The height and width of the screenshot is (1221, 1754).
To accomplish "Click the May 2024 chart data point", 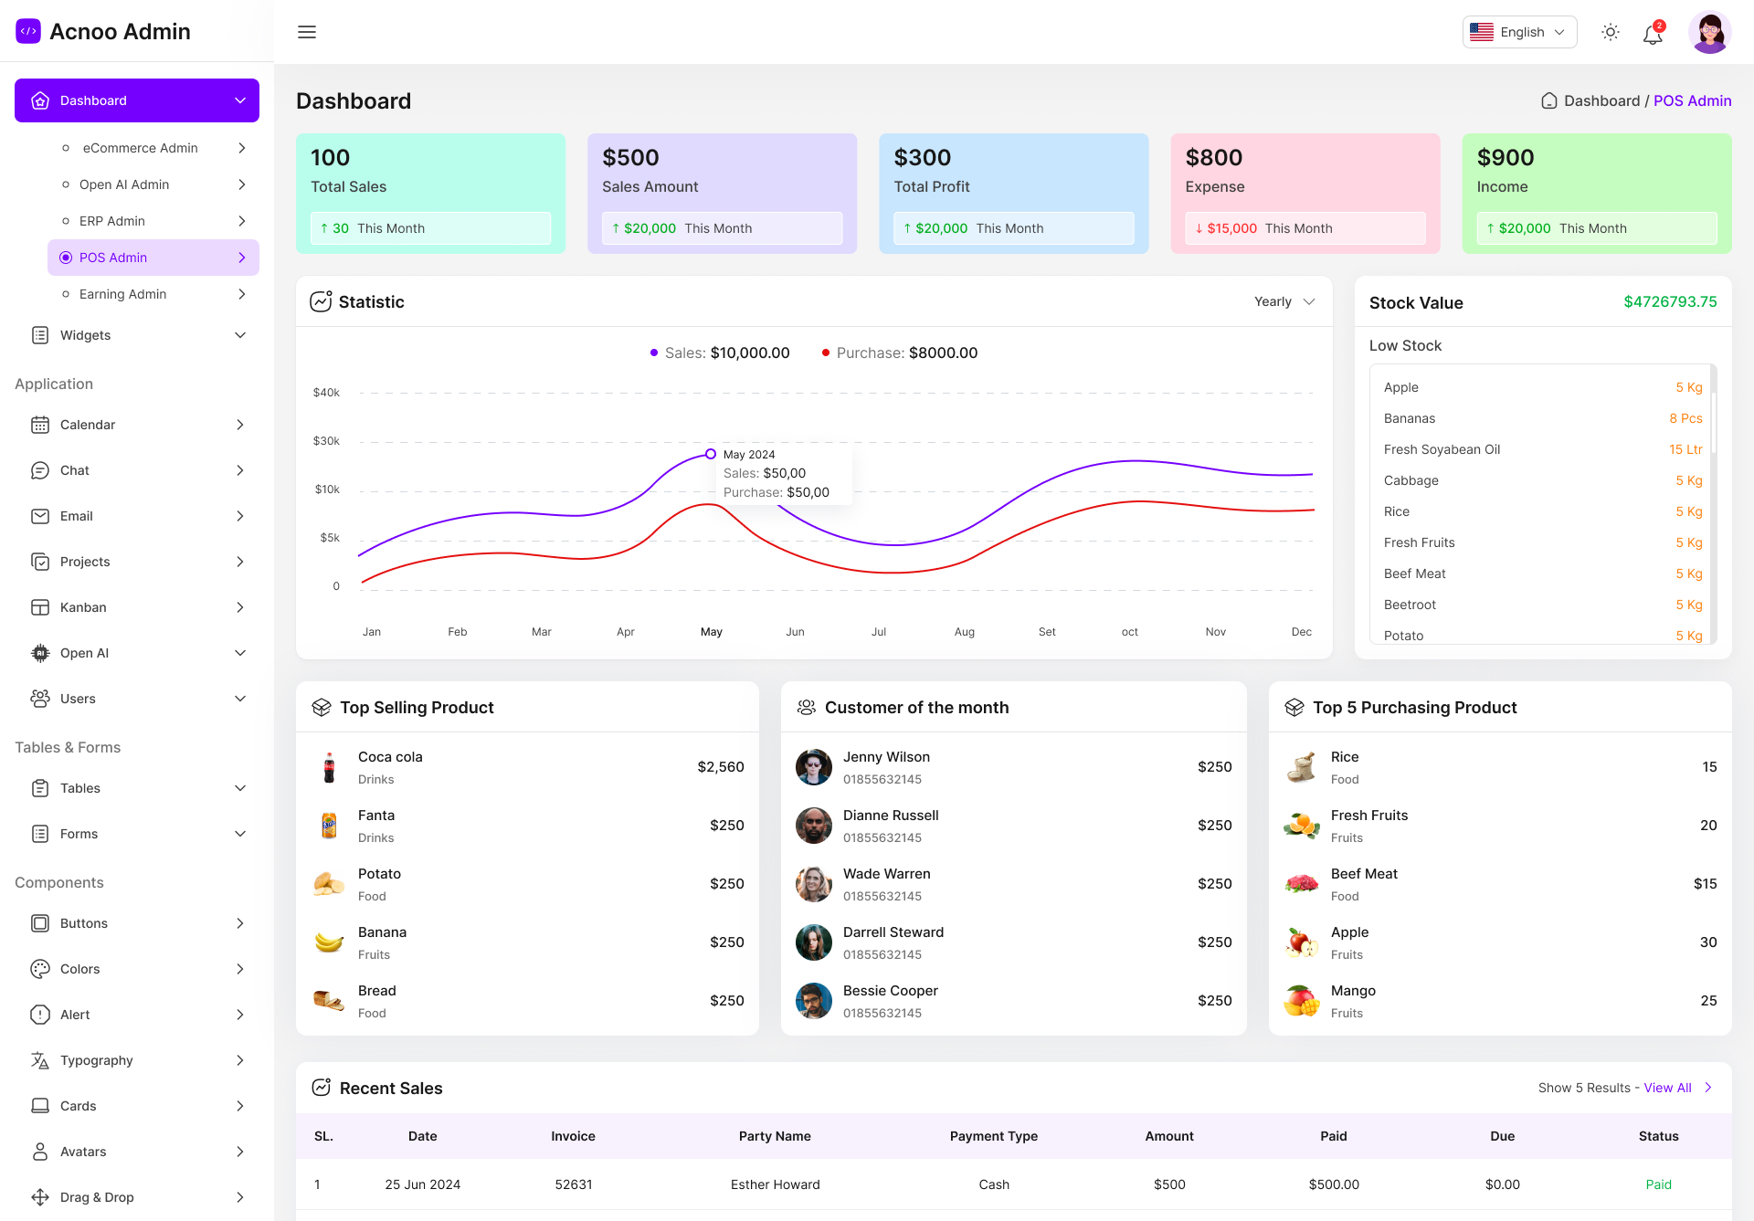I will click(711, 454).
